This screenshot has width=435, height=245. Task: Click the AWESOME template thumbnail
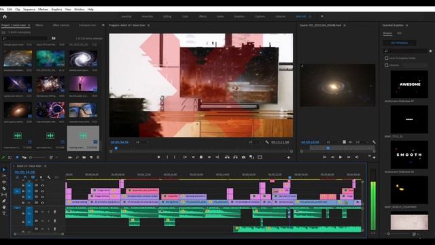click(x=409, y=84)
